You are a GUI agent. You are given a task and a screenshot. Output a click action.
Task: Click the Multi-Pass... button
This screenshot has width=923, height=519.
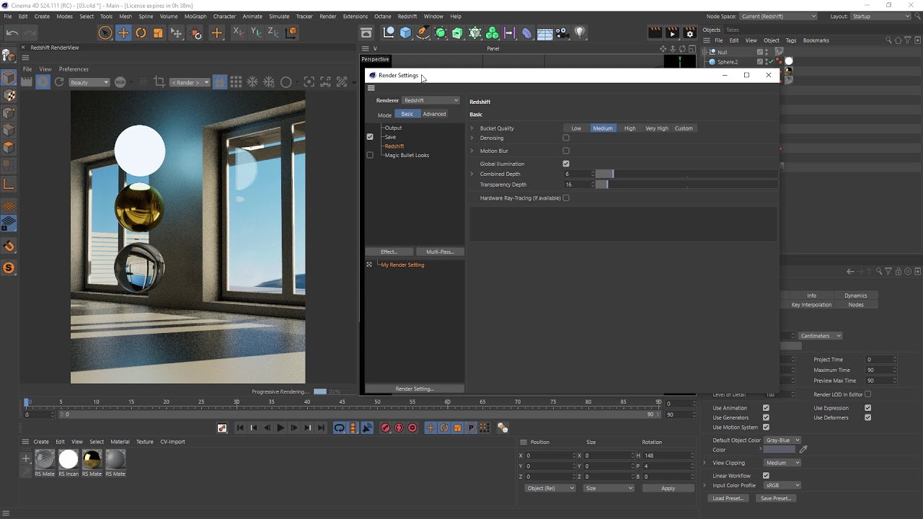click(440, 252)
